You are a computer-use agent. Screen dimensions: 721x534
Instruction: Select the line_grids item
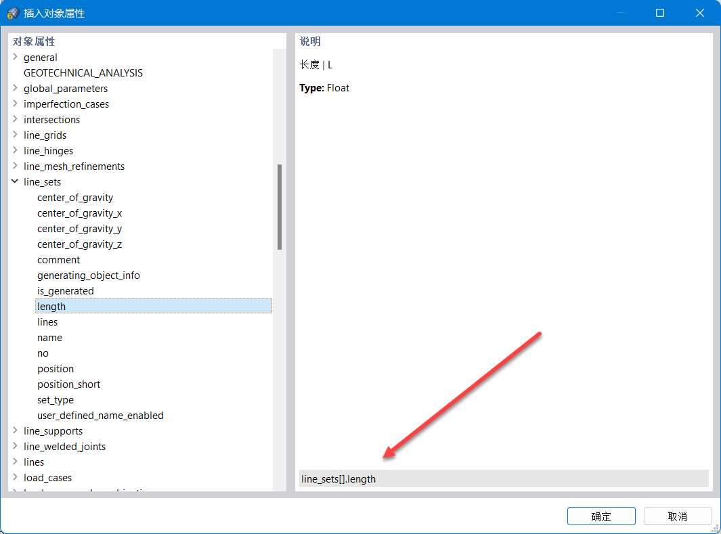(45, 135)
